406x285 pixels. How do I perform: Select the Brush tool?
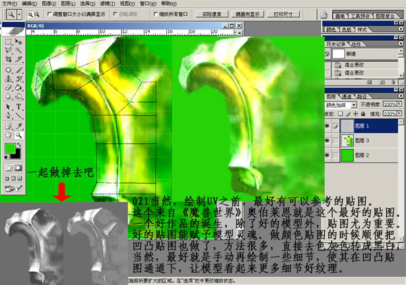pyautogui.click(x=18, y=70)
